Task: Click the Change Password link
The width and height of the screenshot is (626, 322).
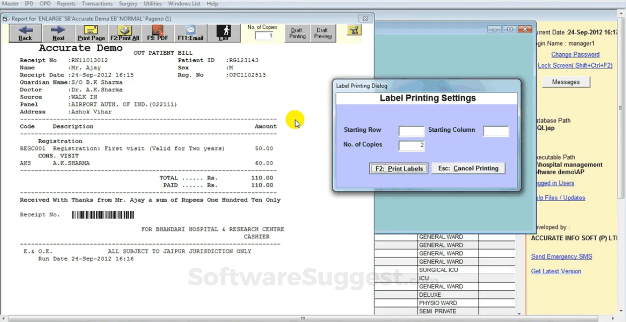Action: coord(575,54)
